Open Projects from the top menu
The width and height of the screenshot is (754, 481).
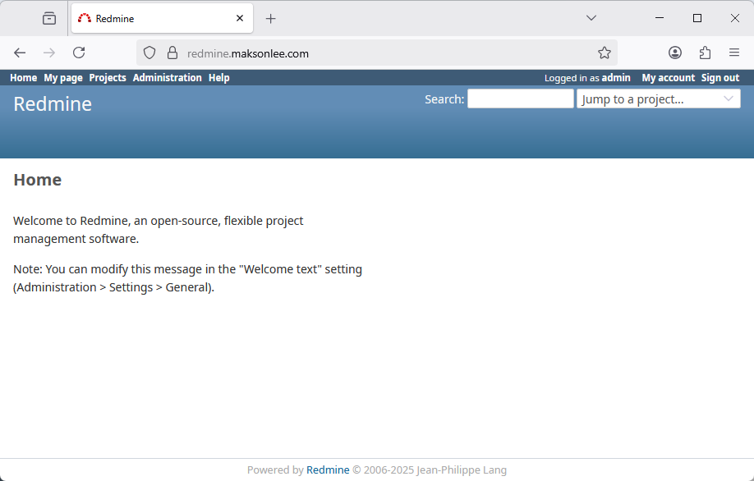[x=108, y=78]
